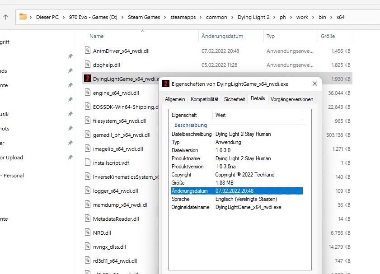The height and width of the screenshot is (274, 380).
Task: Select the Größe 1,88 MB row
Action: pos(237,182)
